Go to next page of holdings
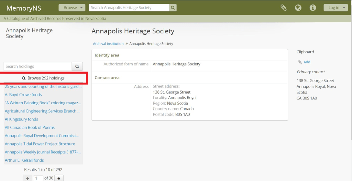Image resolution: width=352 pixels, height=181 pixels. pyautogui.click(x=59, y=178)
